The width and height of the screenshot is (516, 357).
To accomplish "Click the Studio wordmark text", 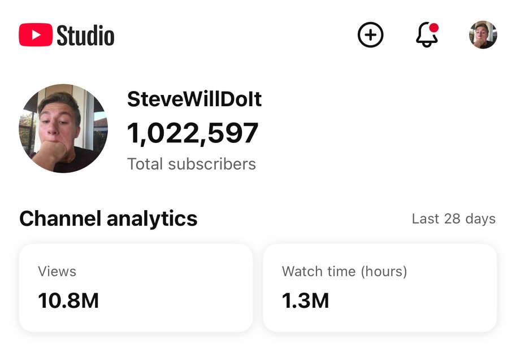I will [85, 36].
